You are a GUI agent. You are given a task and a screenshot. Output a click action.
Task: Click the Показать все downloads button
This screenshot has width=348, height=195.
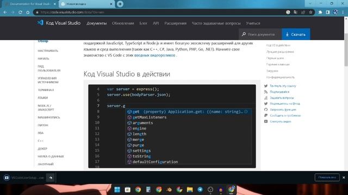(x=327, y=177)
